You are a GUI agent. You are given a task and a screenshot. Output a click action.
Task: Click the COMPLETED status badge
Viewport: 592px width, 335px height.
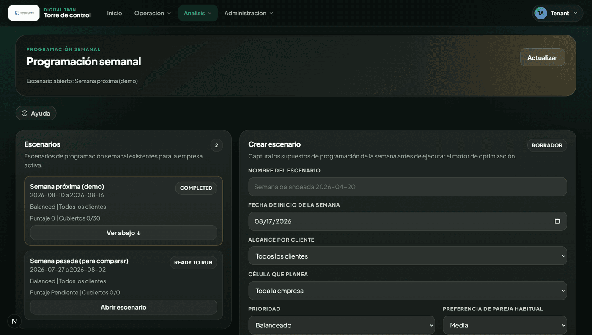click(x=196, y=188)
